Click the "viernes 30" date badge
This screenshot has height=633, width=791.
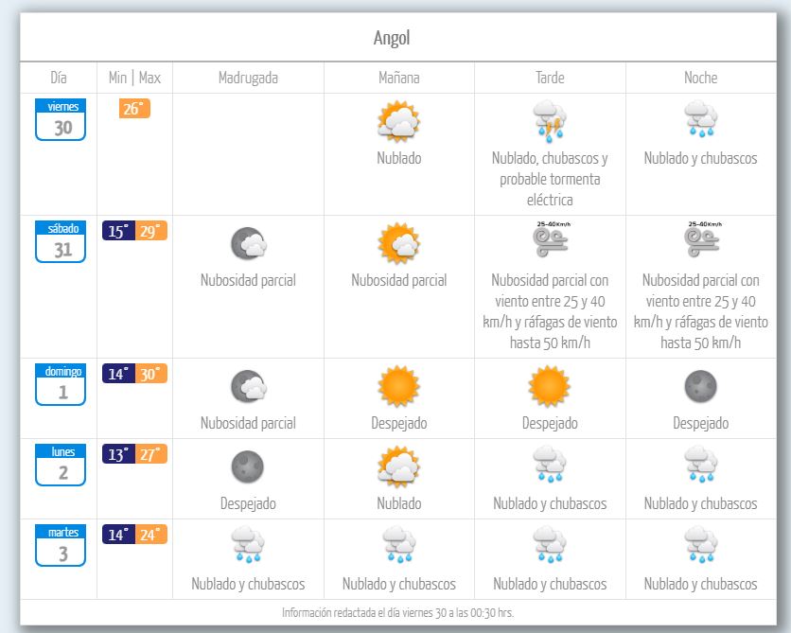(61, 120)
